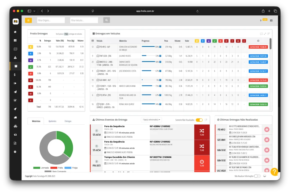The height and width of the screenshot is (193, 290).
Task: Click the checklist icon in the sidebar
Action: [15, 100]
